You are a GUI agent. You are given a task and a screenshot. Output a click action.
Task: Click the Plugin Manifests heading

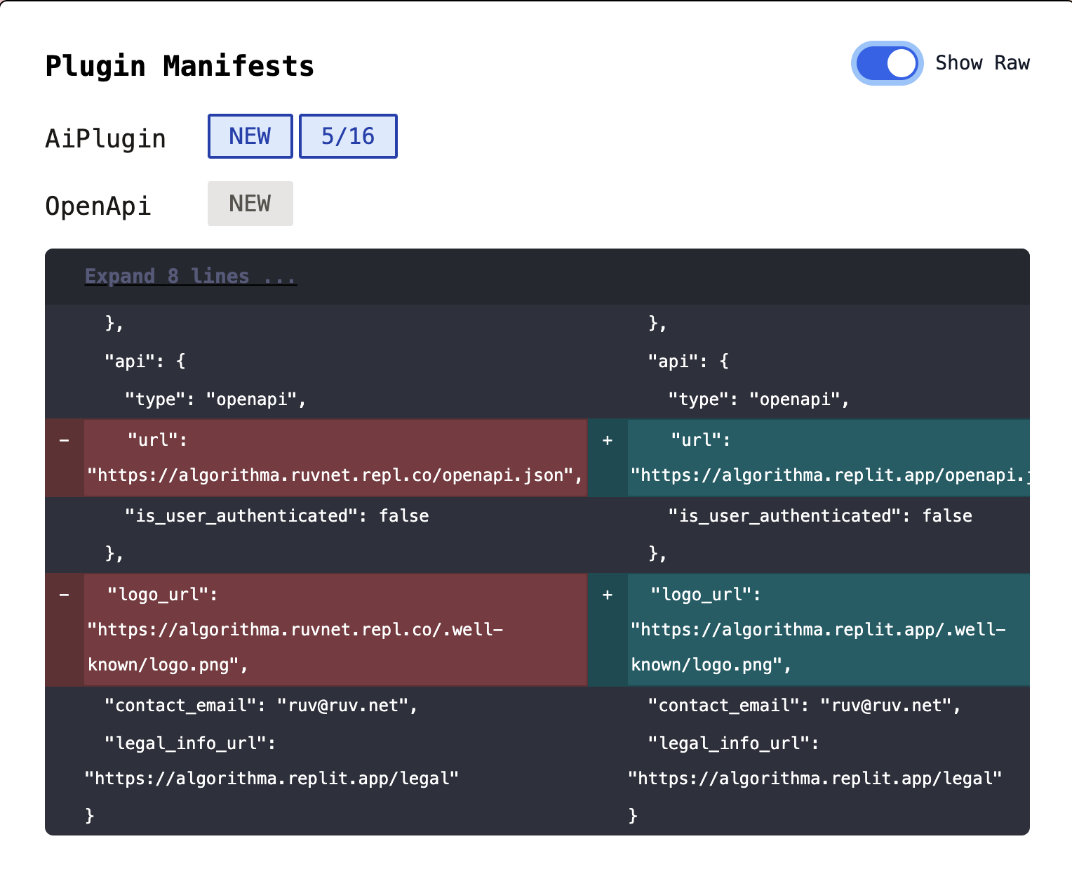click(x=180, y=66)
